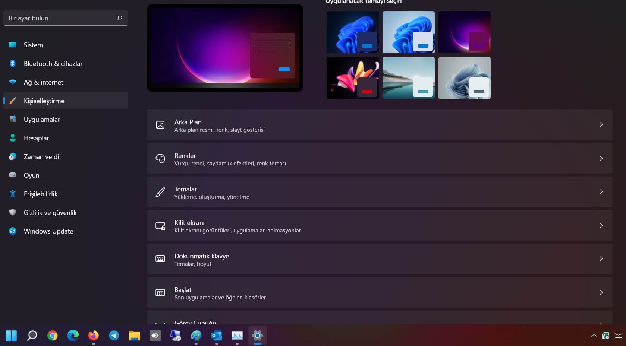Open Firefox from the taskbar
Viewport: 626px width, 346px height.
93,336
